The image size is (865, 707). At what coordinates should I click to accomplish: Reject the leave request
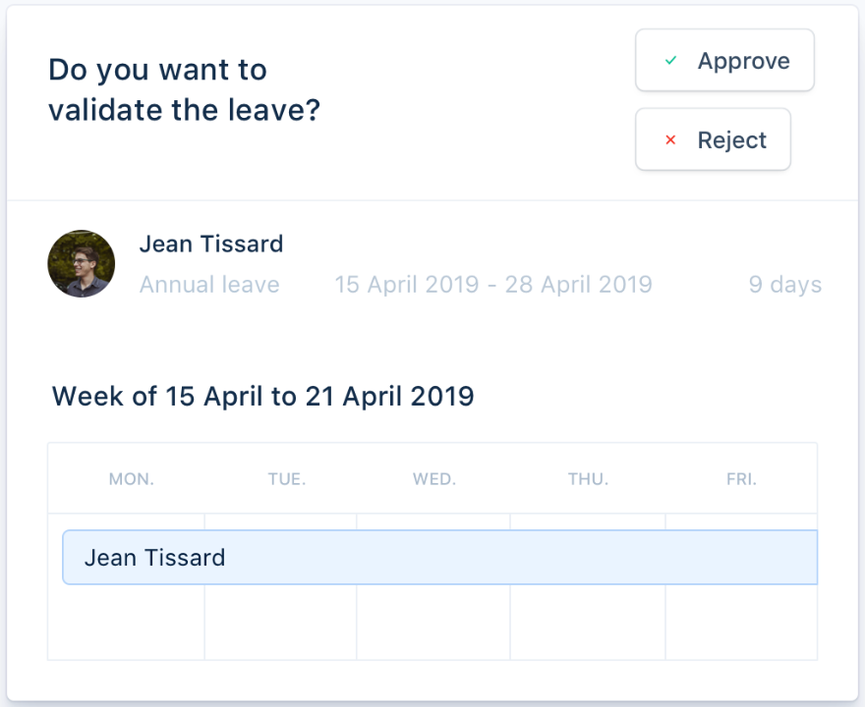pos(713,140)
